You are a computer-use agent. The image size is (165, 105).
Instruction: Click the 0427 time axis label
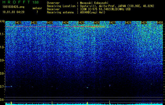click(112, 23)
